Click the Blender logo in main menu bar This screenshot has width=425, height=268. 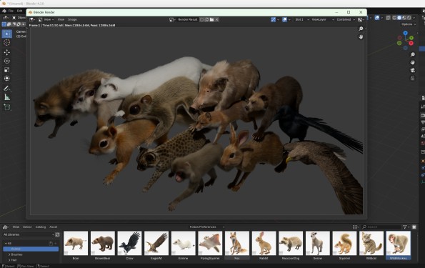(x=4, y=11)
